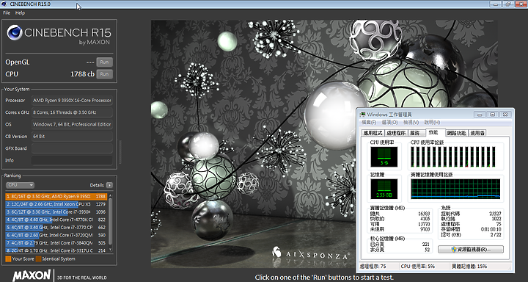
Task: Click the CPU usage 5% gauge
Action: [384, 157]
